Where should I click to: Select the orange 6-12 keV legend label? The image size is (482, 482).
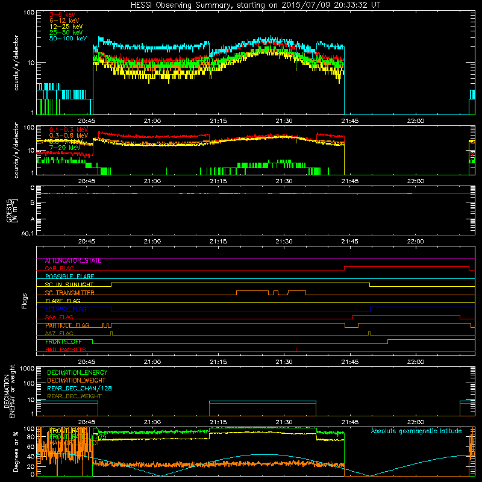point(64,20)
